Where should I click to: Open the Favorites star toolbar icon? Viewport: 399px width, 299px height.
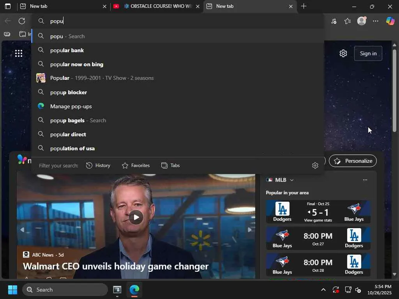click(348, 21)
